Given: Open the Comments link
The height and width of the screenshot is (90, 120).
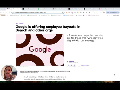Looking at the screenshot, I should click(85, 66).
